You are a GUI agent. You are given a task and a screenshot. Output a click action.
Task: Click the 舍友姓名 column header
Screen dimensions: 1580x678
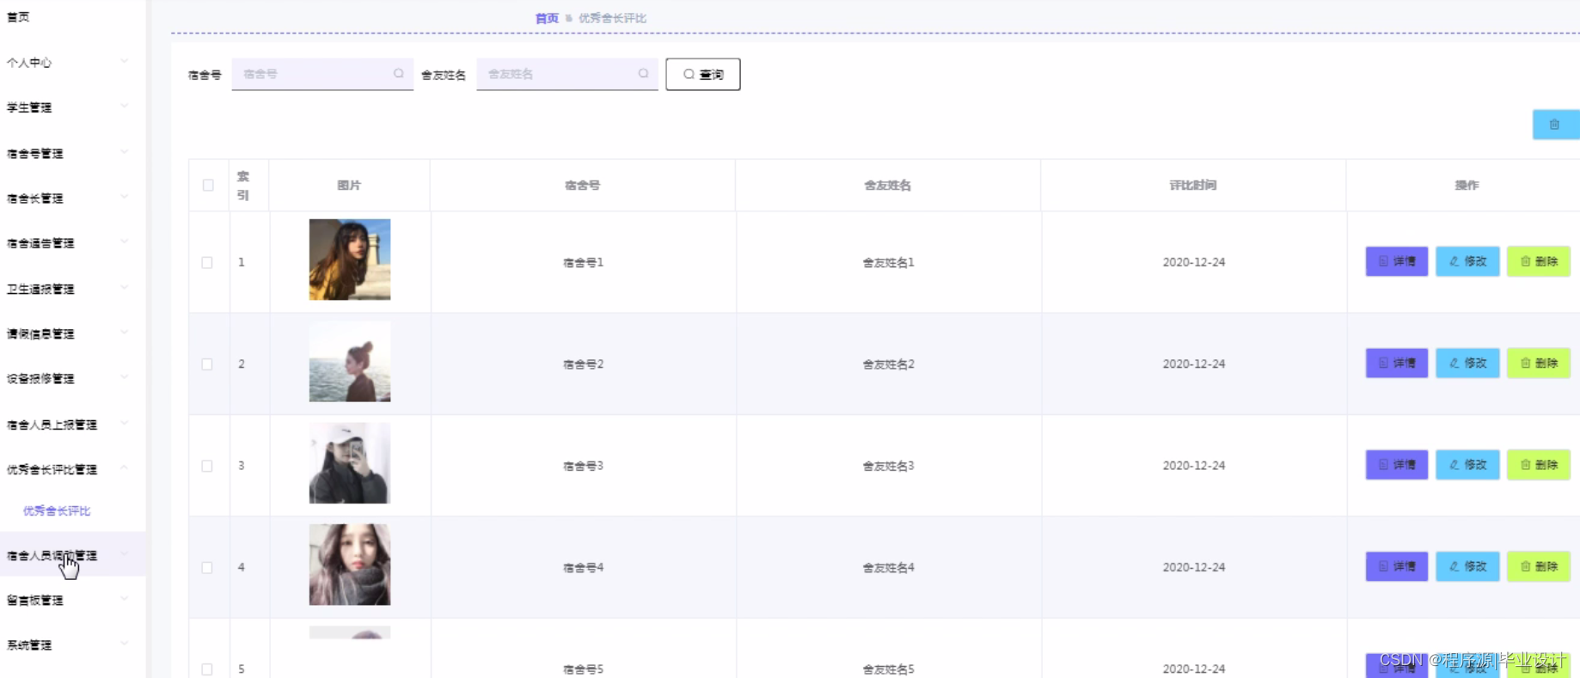888,185
